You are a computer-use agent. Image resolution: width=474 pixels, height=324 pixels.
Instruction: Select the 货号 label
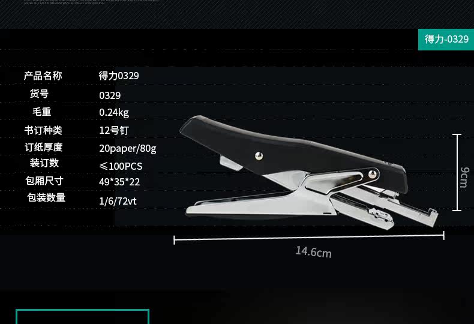tap(39, 94)
